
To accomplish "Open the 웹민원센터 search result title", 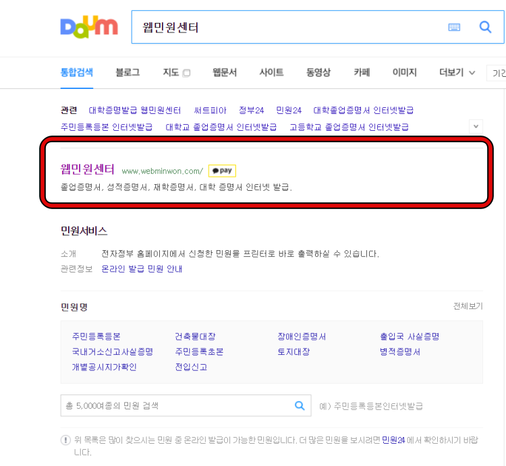I will tap(88, 169).
